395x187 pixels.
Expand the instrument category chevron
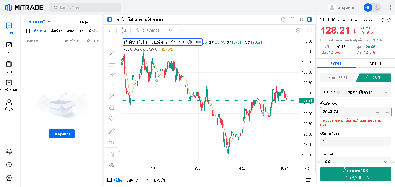[97, 31]
